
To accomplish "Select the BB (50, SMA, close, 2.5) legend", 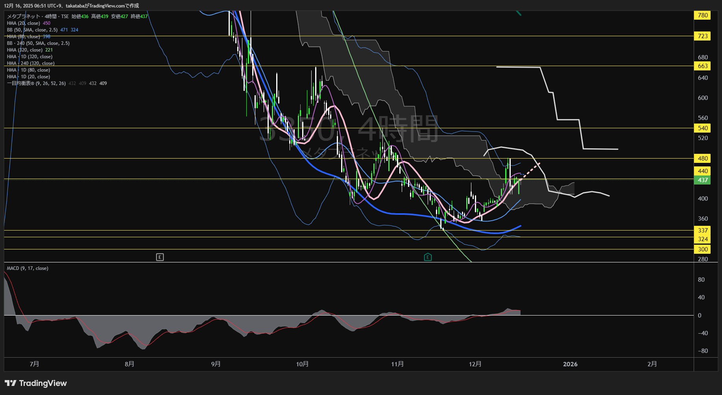I will coord(32,30).
